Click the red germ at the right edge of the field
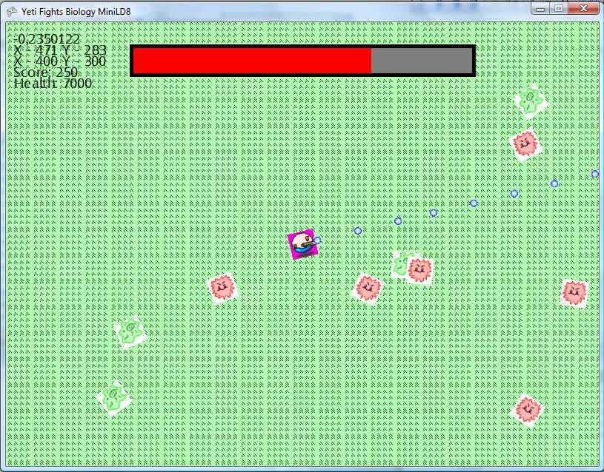This screenshot has width=604, height=472. [574, 293]
